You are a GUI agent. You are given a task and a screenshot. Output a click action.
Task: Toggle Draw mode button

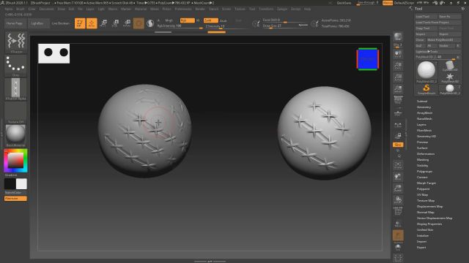pos(92,23)
